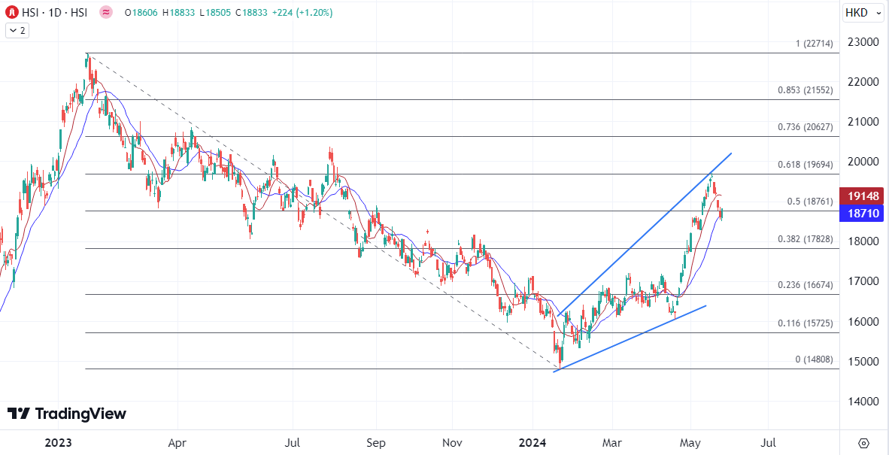Click Fibonacci level 0 (14808) label
This screenshot has width=889, height=455.
point(814,359)
